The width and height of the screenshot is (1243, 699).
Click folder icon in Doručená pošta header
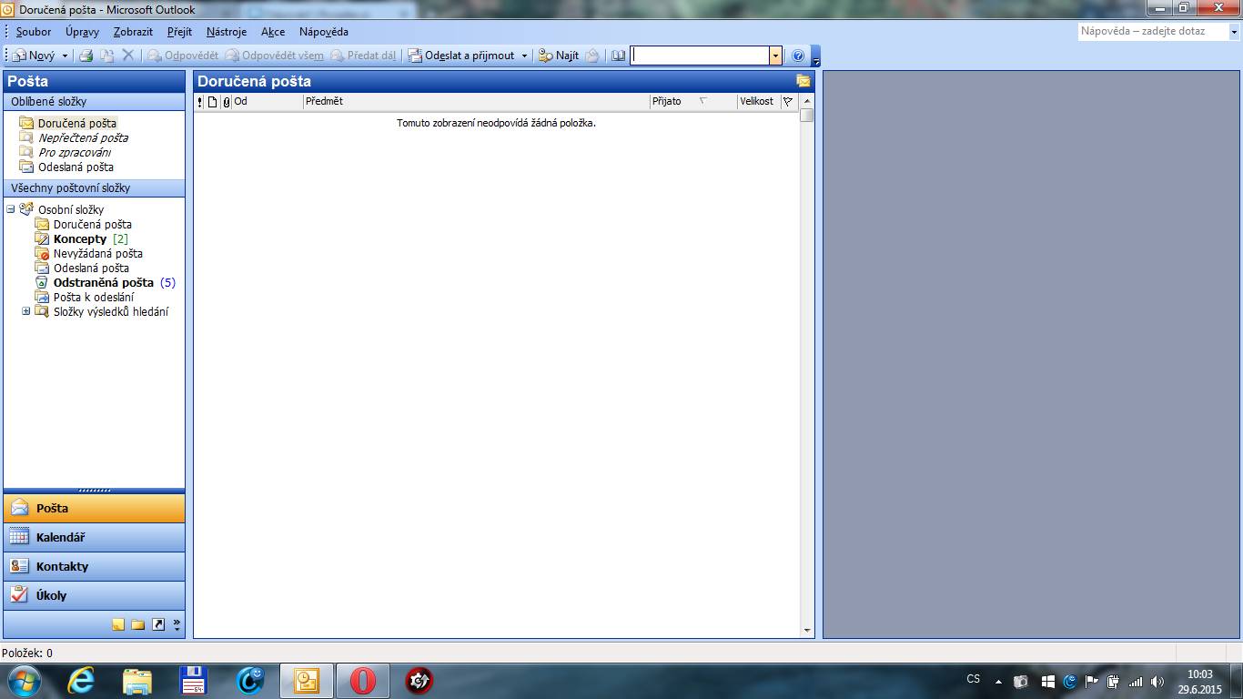point(803,81)
